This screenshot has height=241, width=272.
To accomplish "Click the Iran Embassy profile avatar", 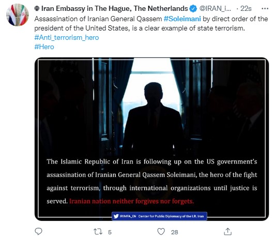I will pos(18,15).
